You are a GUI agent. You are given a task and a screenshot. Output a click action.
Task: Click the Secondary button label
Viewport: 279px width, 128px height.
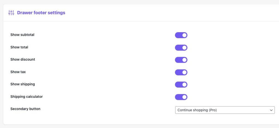25,109
